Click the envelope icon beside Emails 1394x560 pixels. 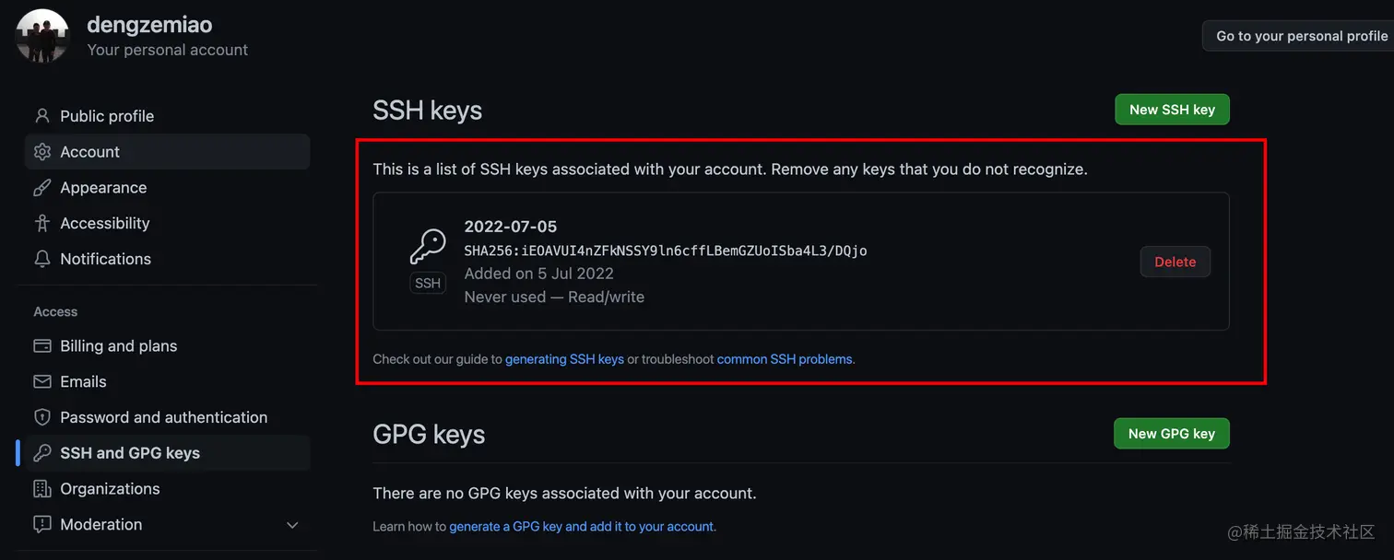click(41, 382)
